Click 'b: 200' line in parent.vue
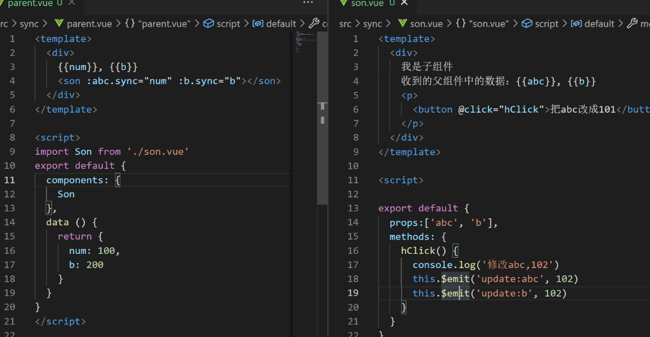This screenshot has height=337, width=650. [86, 265]
